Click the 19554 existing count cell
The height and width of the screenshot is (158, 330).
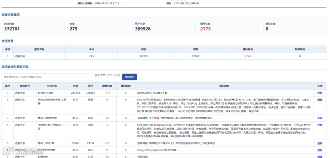click(x=90, y=143)
